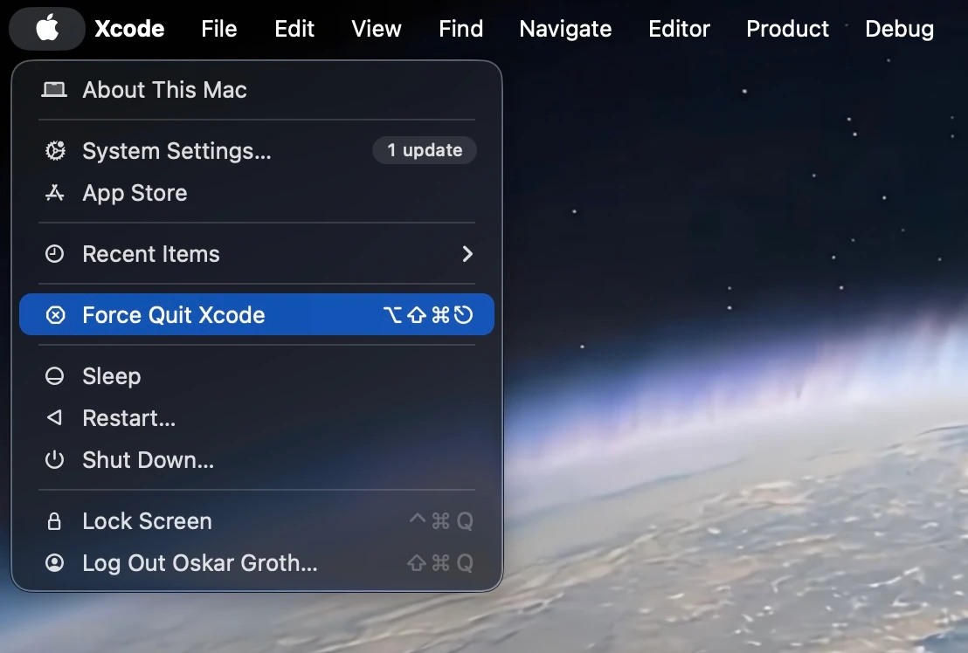Viewport: 968px width, 653px height.
Task: Click the Force Quit Xcode circled-x icon
Action: [55, 315]
